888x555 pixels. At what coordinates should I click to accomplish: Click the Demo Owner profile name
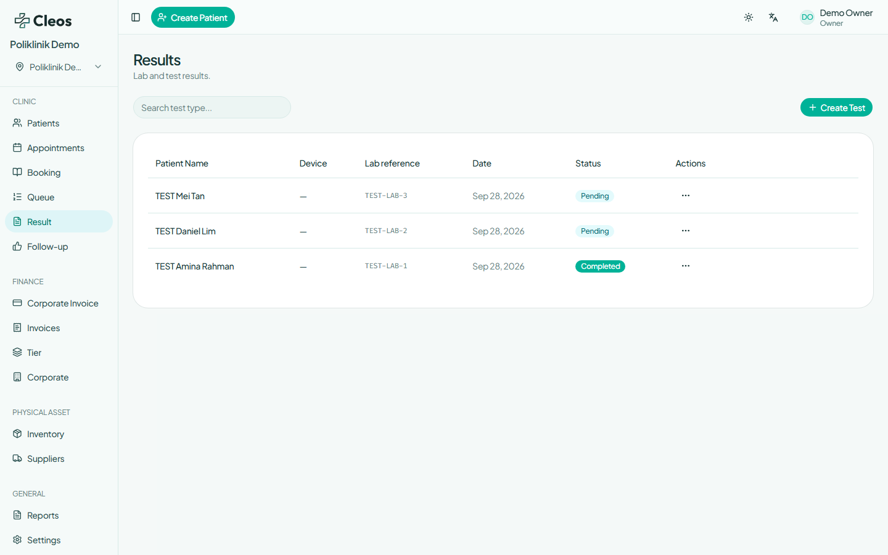click(846, 13)
